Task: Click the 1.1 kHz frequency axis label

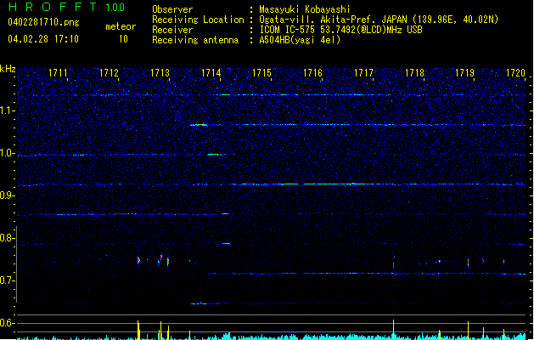Action: [x=8, y=110]
